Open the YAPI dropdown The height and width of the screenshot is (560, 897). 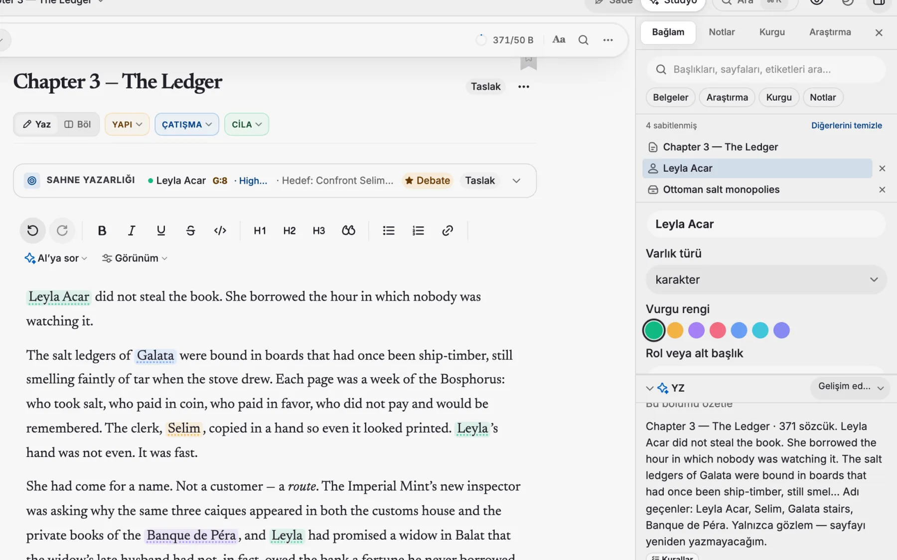[127, 124]
